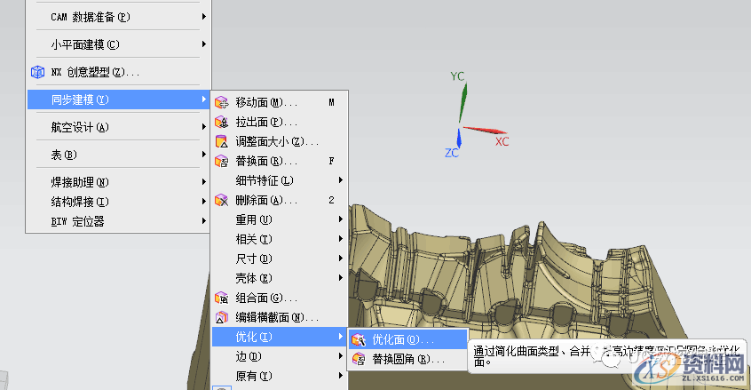Click the 替换面 icon
The height and width of the screenshot is (390, 751).
point(221,161)
